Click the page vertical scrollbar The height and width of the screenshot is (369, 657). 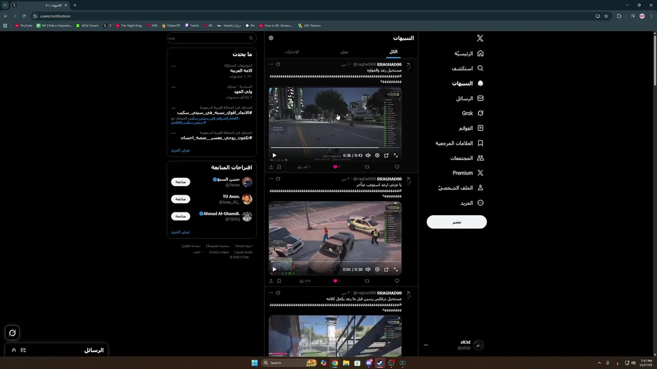654,61
